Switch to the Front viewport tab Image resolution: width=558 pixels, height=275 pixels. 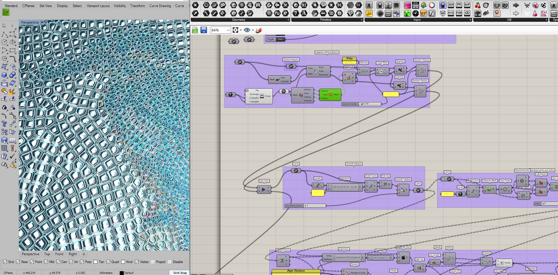(59, 254)
